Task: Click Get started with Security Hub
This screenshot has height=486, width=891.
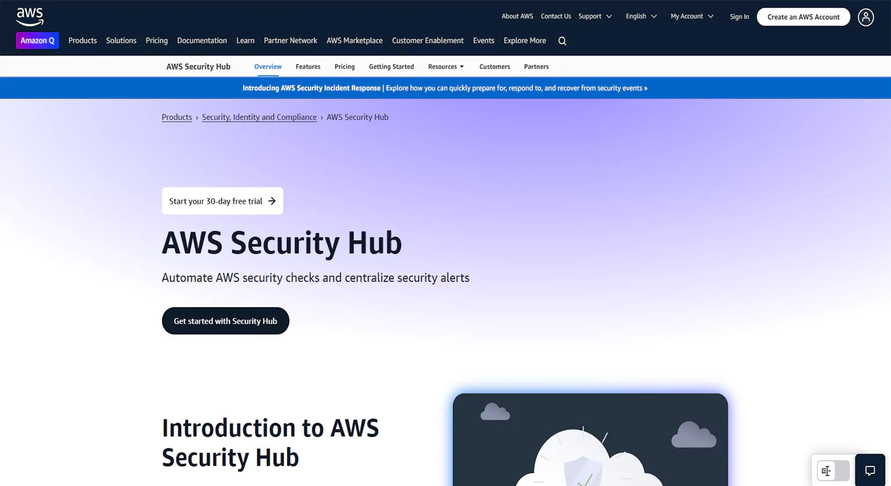Action: coord(225,321)
